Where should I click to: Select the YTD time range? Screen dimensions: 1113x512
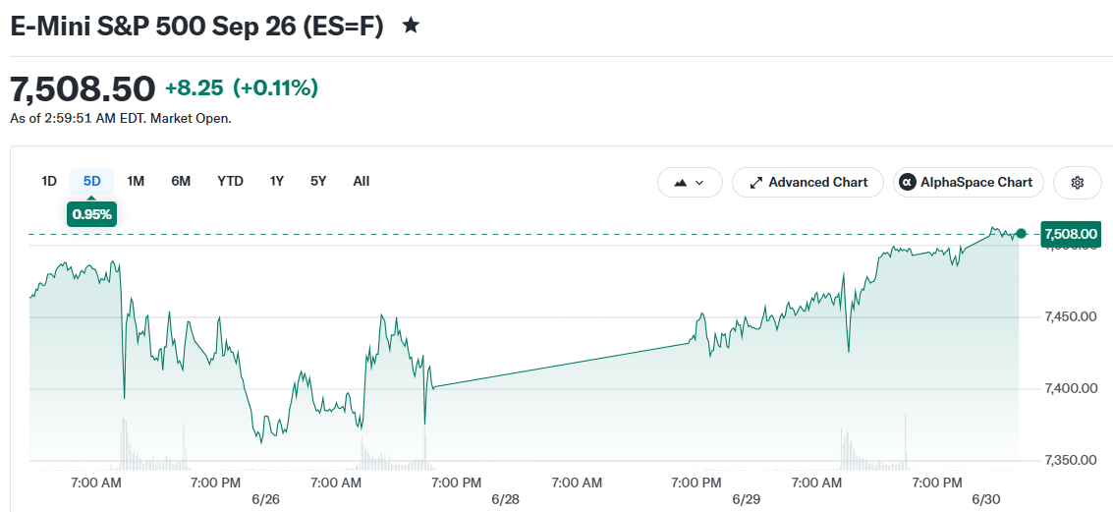(x=230, y=181)
